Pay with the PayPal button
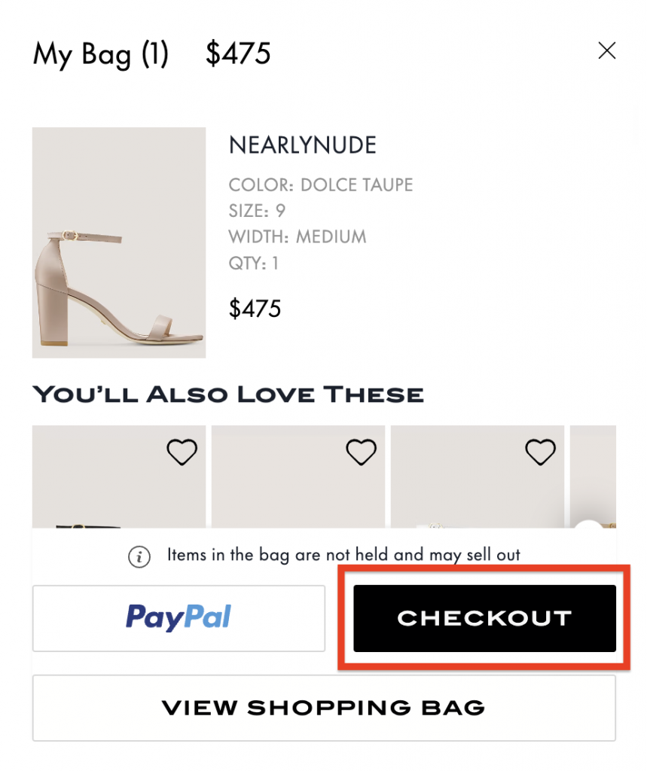This screenshot has width=647, height=771. pyautogui.click(x=179, y=618)
